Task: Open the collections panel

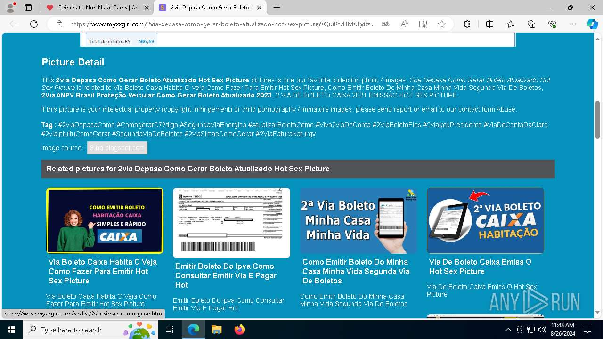Action: click(x=531, y=24)
